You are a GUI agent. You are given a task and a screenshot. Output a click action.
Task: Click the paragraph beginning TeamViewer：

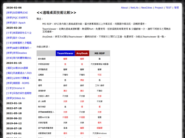click(107, 30)
